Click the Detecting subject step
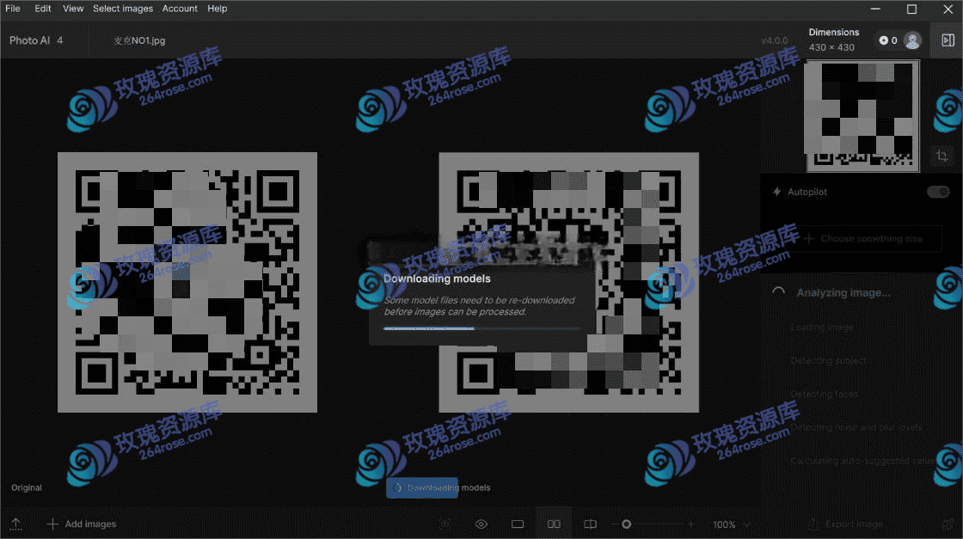963x539 pixels. pos(829,361)
